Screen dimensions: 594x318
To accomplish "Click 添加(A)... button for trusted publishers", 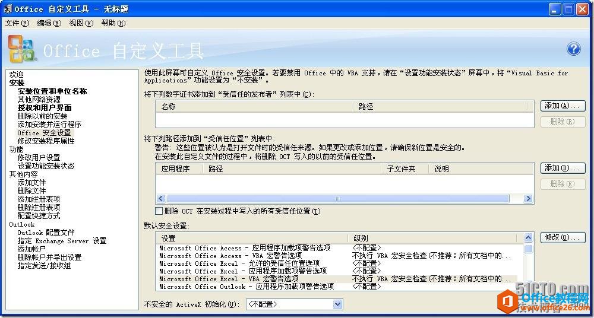I will [x=563, y=106].
